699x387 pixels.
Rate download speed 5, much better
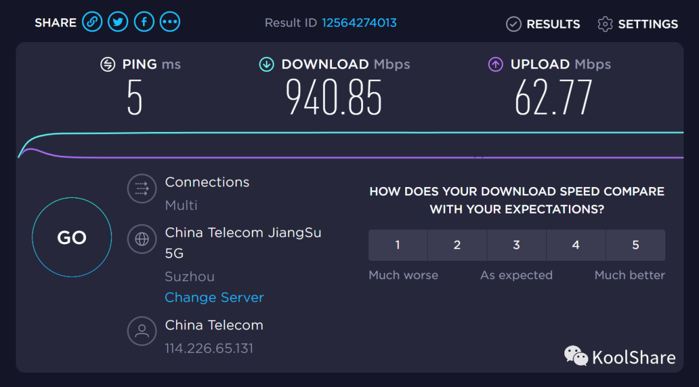[636, 245]
